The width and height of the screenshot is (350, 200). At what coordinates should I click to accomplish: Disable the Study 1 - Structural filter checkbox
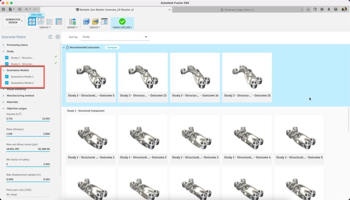[6, 57]
